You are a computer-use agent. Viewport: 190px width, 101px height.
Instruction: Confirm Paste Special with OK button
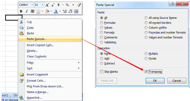[155, 81]
